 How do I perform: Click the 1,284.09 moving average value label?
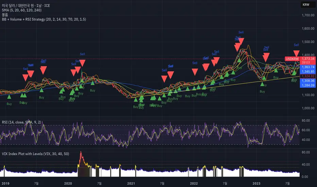308,85
